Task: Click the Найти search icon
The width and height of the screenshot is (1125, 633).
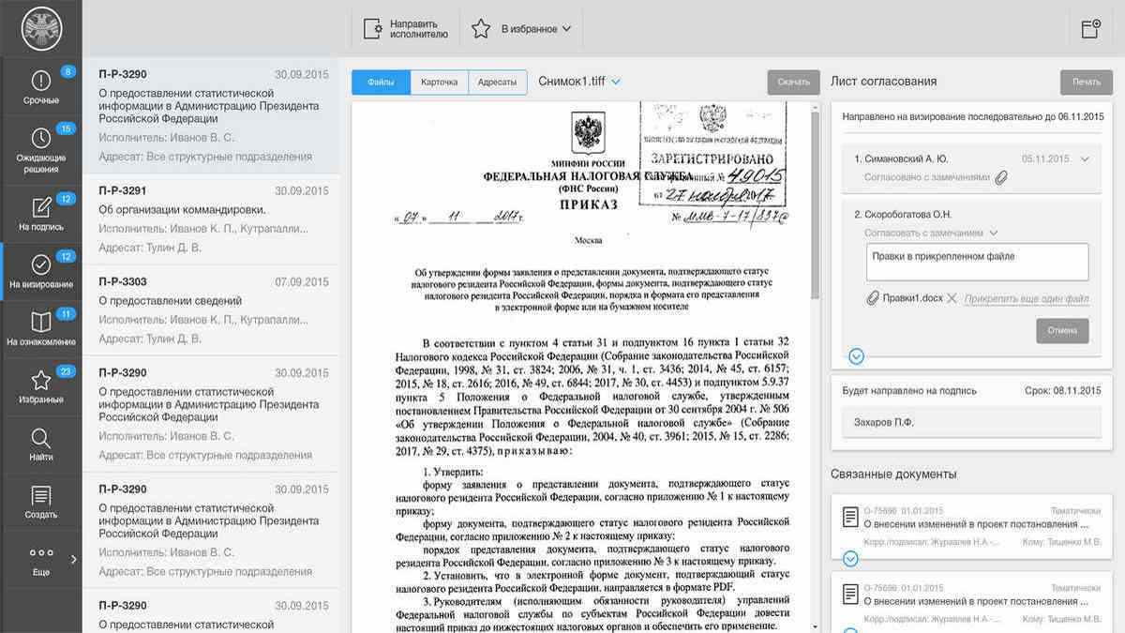Action: [41, 437]
